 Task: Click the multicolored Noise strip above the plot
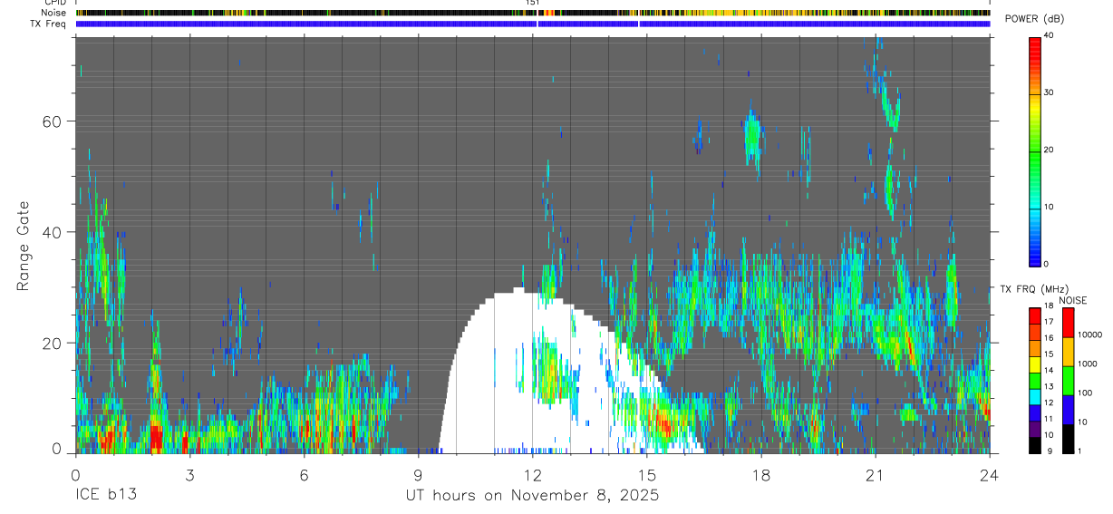click(533, 13)
